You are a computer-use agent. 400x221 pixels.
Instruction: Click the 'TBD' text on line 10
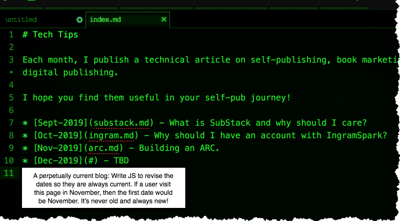[121, 161]
